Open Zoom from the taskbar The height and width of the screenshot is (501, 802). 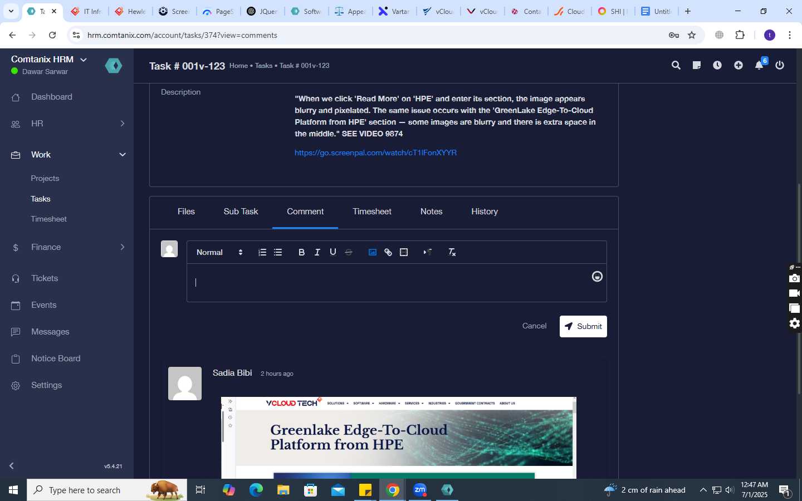point(420,490)
